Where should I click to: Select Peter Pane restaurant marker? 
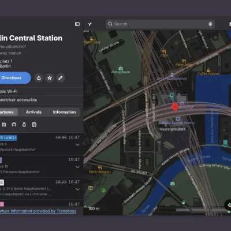pos(184,61)
